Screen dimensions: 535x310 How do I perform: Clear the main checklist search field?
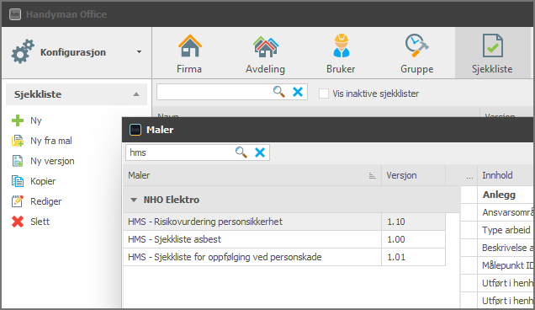pyautogui.click(x=298, y=92)
